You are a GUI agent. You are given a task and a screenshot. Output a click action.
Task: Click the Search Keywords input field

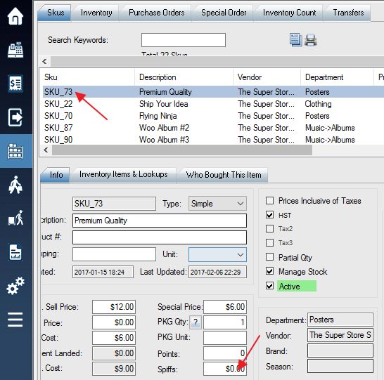(184, 40)
